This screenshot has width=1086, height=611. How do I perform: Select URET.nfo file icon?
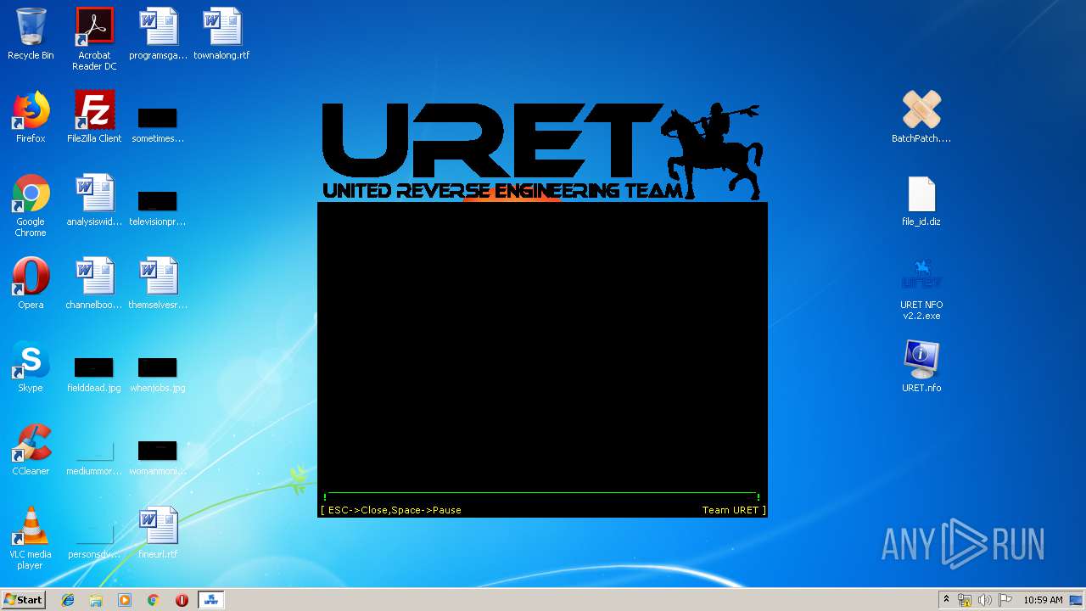click(921, 367)
